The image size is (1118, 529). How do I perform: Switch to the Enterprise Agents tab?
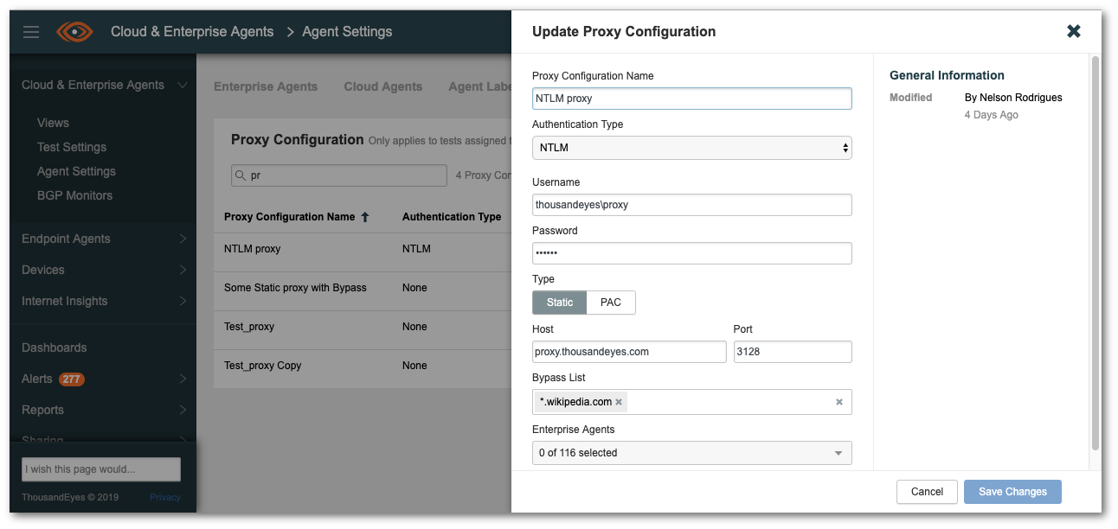tap(266, 86)
